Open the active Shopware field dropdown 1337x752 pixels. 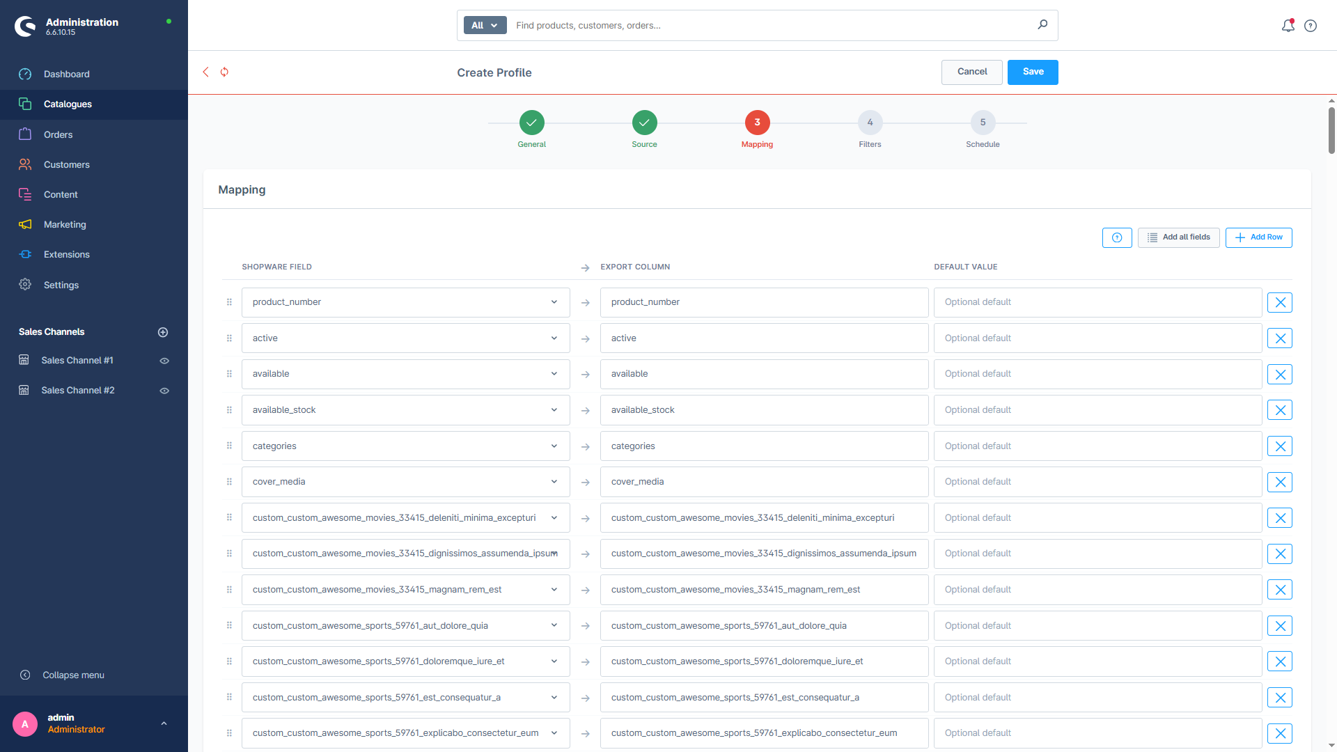point(405,338)
